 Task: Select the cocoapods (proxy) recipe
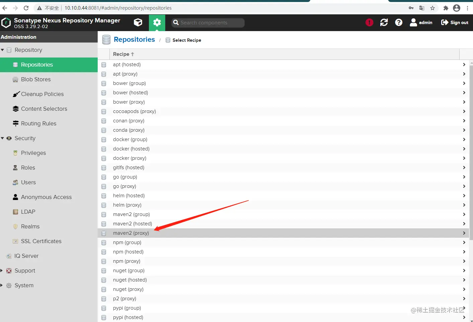click(283, 111)
